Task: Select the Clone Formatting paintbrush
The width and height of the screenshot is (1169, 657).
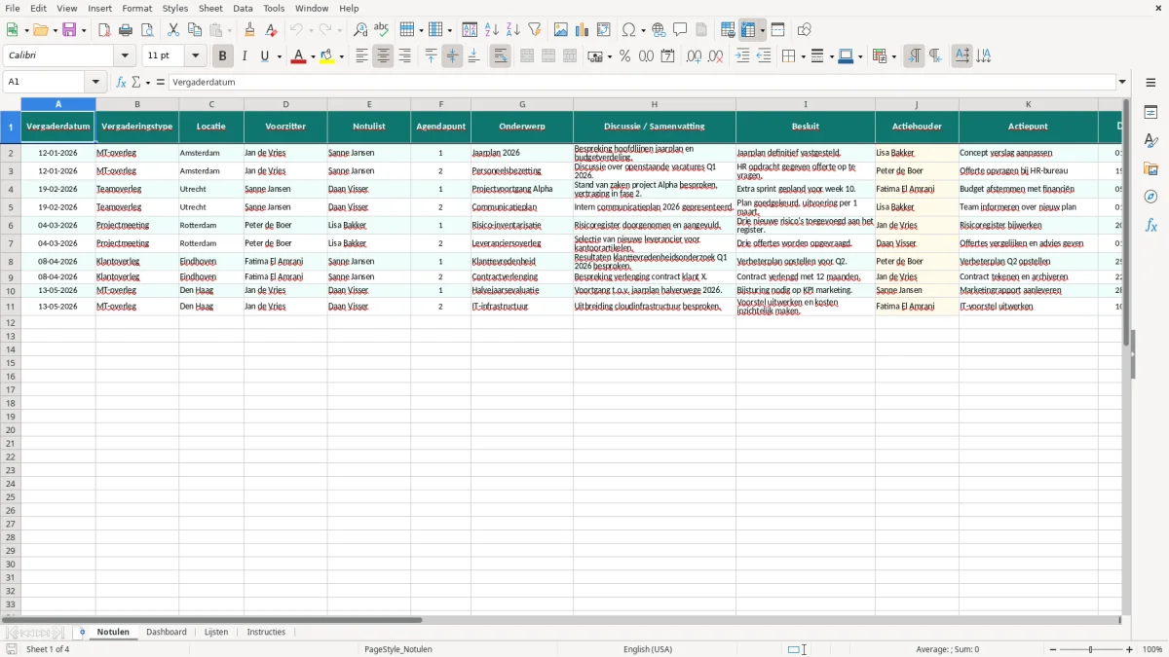Action: 250,30
